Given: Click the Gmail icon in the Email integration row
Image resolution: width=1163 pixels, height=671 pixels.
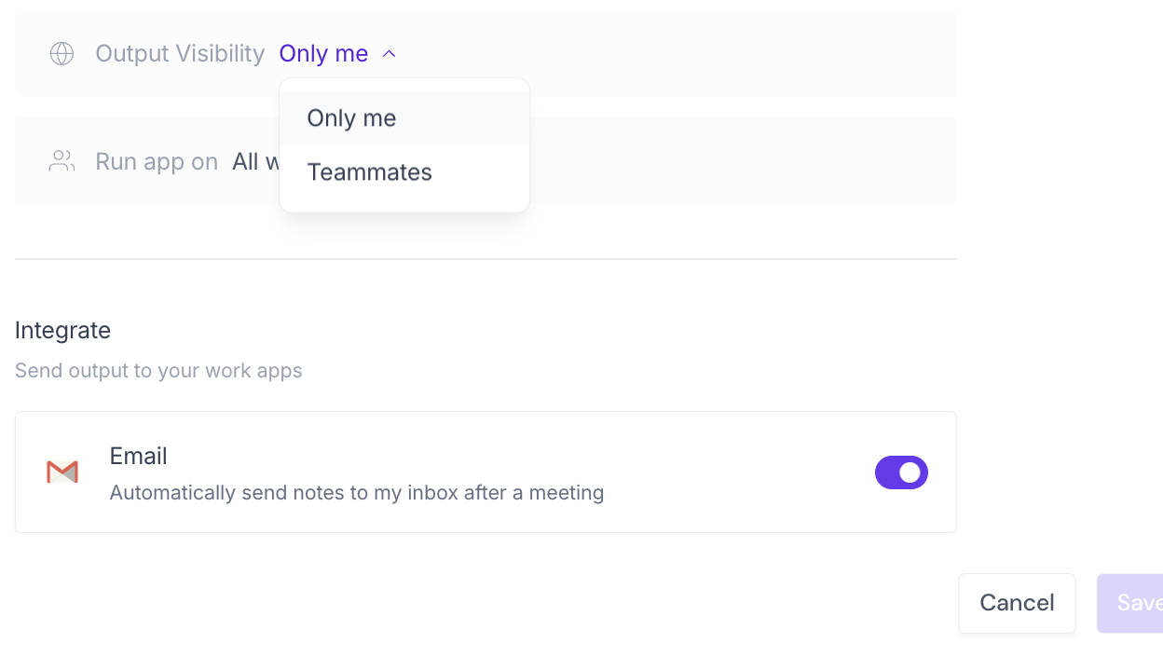Looking at the screenshot, I should (62, 472).
